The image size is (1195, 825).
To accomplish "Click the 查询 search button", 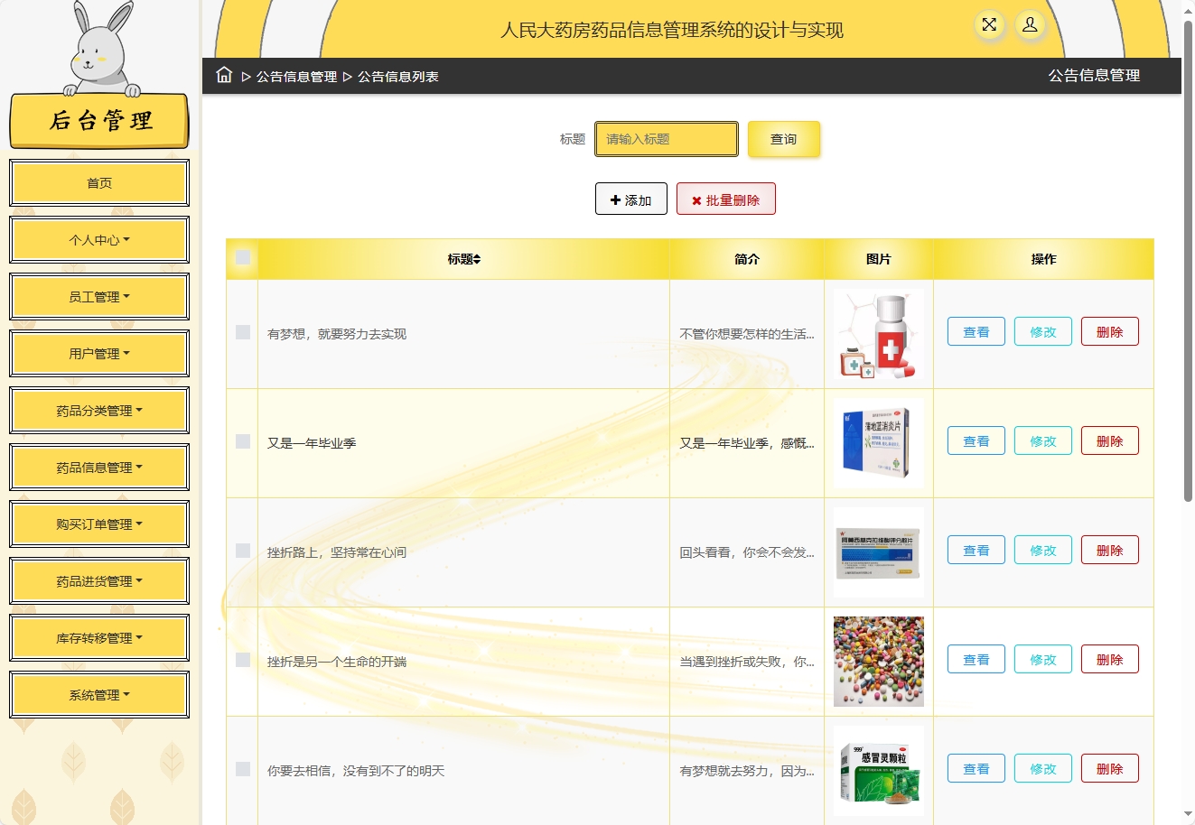I will [x=783, y=139].
